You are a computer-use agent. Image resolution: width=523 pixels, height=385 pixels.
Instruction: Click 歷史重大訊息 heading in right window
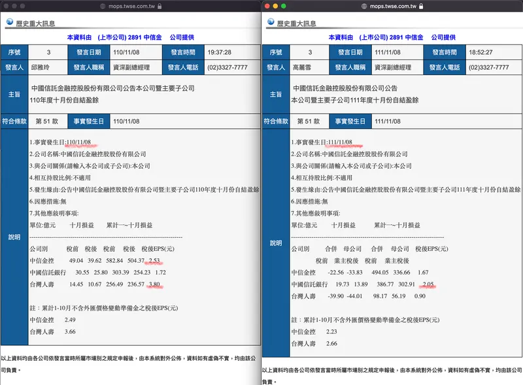[x=297, y=24]
